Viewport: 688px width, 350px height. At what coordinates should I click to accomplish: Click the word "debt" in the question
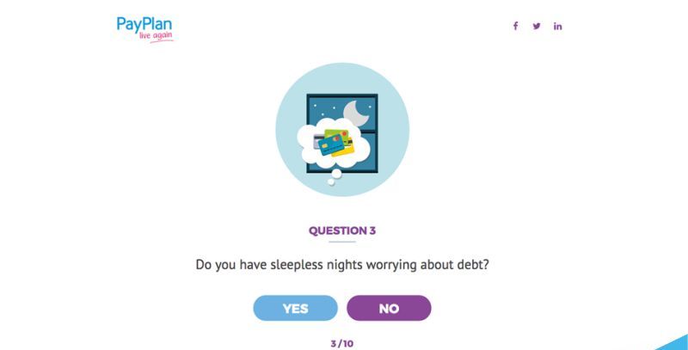472,265
